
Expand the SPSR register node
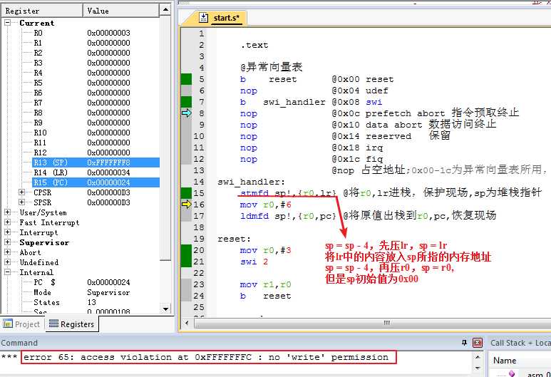click(22, 202)
